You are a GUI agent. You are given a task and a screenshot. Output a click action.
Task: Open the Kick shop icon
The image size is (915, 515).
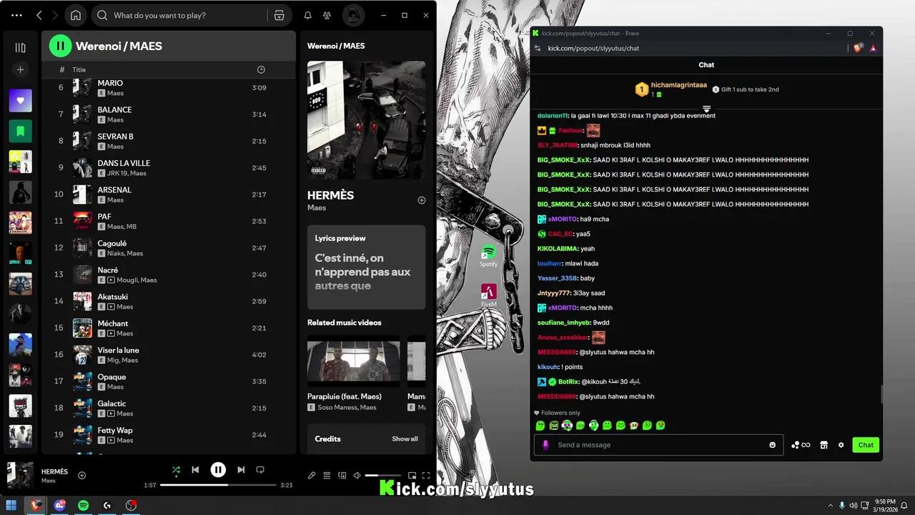coord(823,445)
